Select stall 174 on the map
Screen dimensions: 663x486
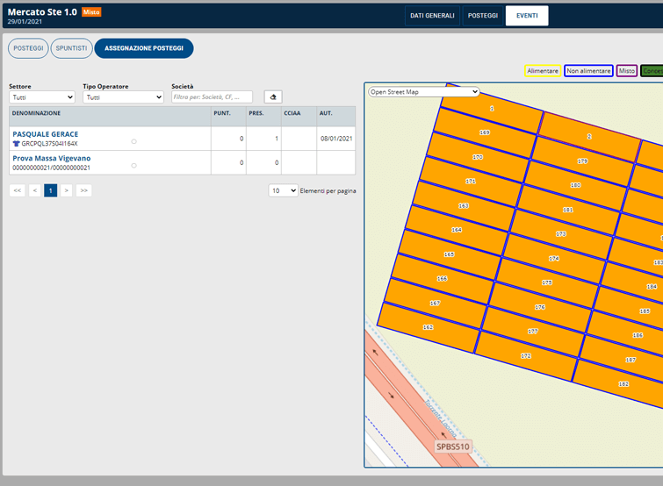[554, 259]
